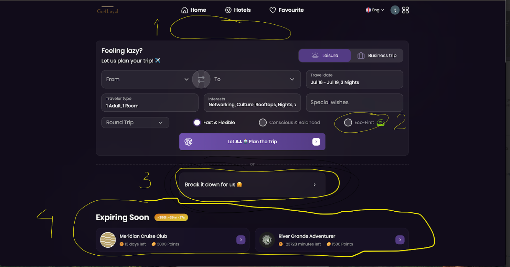Open the Round Trip dropdown
510x267 pixels.
click(135, 123)
